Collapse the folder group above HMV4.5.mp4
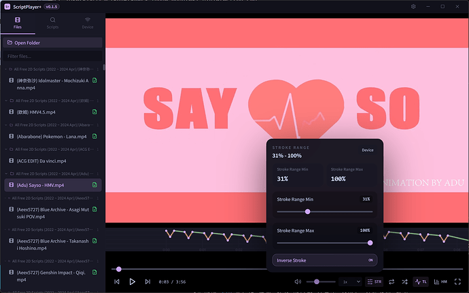469x293 pixels. tap(6, 101)
